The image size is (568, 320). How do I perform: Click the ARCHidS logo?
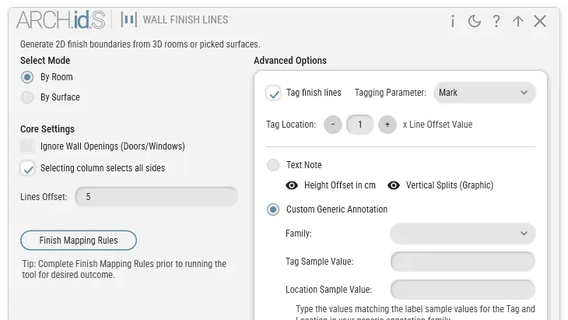pos(61,19)
